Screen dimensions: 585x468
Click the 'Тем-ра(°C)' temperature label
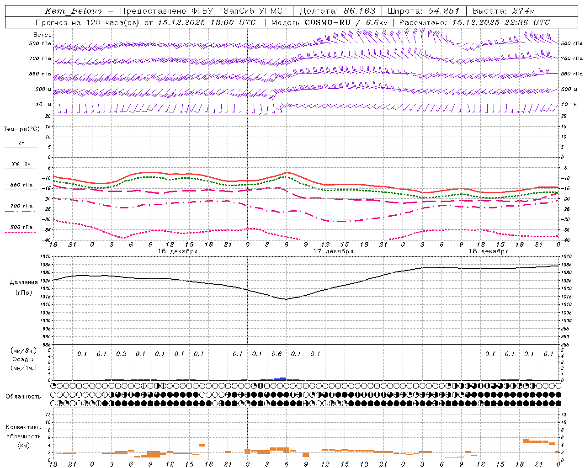[21, 129]
